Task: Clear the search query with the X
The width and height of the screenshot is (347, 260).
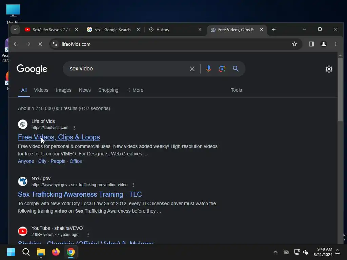Action: 192,69
